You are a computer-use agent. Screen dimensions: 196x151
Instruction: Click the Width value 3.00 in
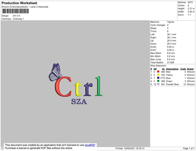click(191, 12)
